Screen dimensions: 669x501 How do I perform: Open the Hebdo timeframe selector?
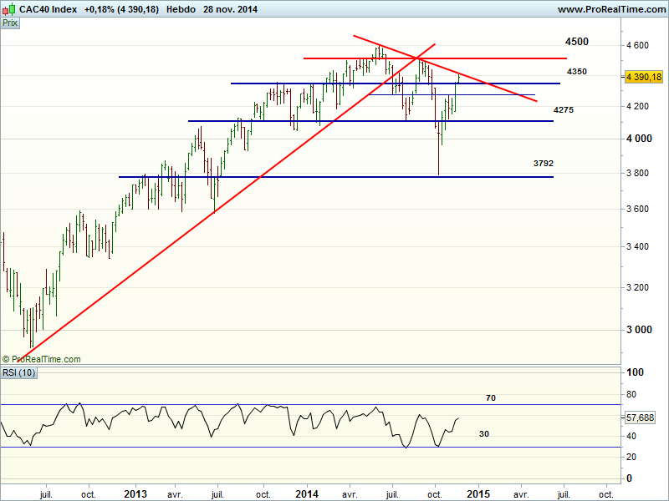(x=180, y=9)
